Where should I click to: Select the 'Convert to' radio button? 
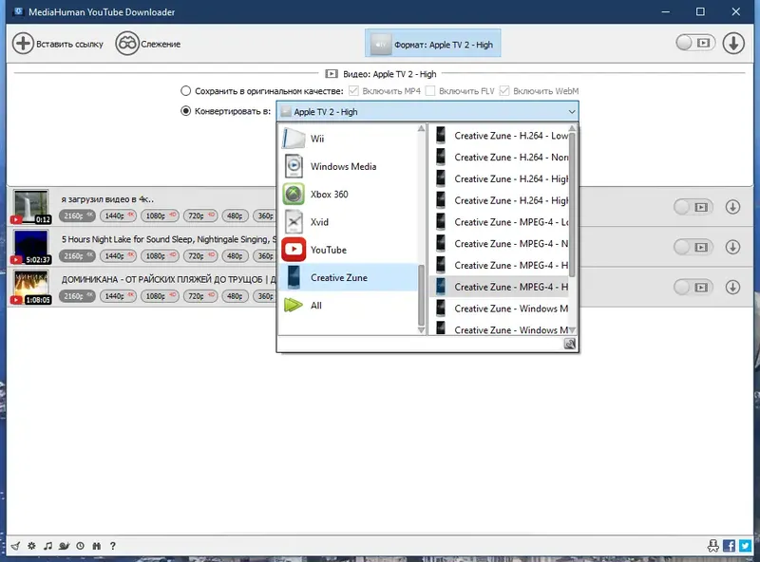pyautogui.click(x=185, y=111)
